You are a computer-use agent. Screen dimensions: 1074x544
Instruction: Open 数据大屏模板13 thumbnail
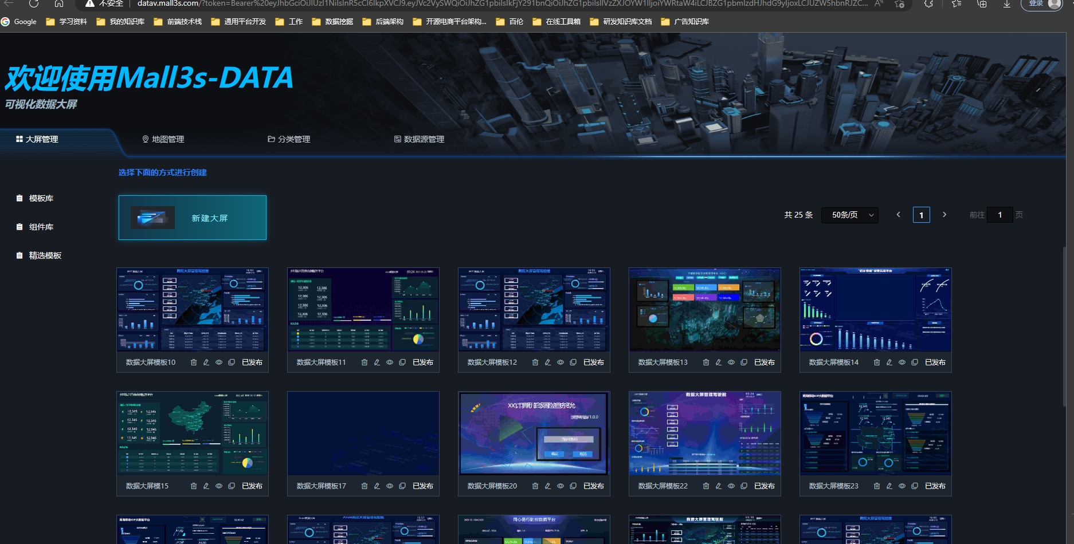pos(705,310)
